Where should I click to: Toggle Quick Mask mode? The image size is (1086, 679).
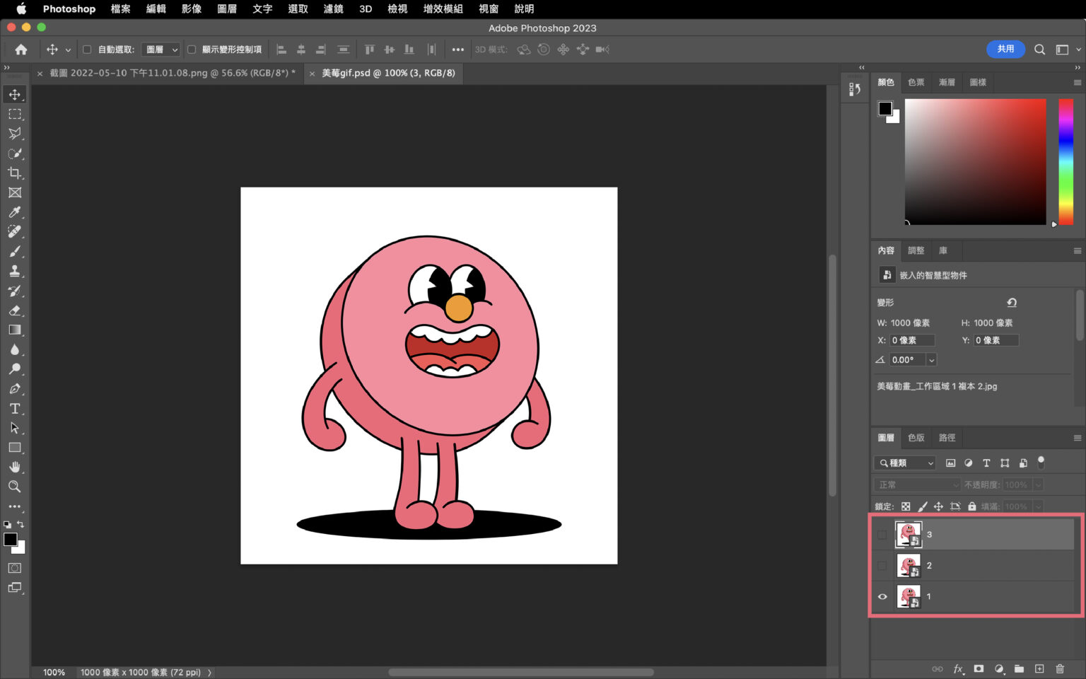15,568
